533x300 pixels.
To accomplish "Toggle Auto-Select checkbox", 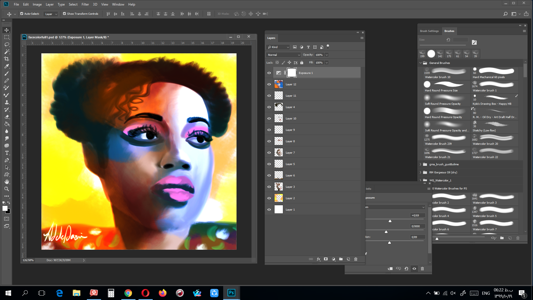I will pyautogui.click(x=22, y=14).
